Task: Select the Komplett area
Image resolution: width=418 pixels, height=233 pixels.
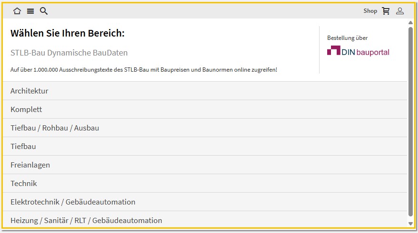Action: click(205, 109)
